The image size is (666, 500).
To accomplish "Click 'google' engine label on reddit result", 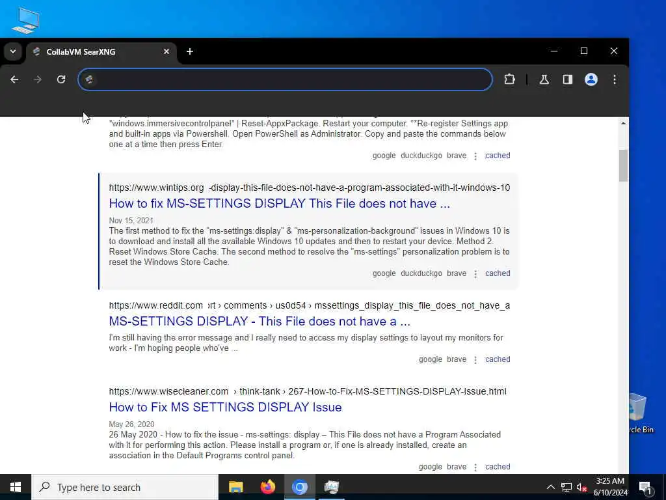I will [x=431, y=359].
